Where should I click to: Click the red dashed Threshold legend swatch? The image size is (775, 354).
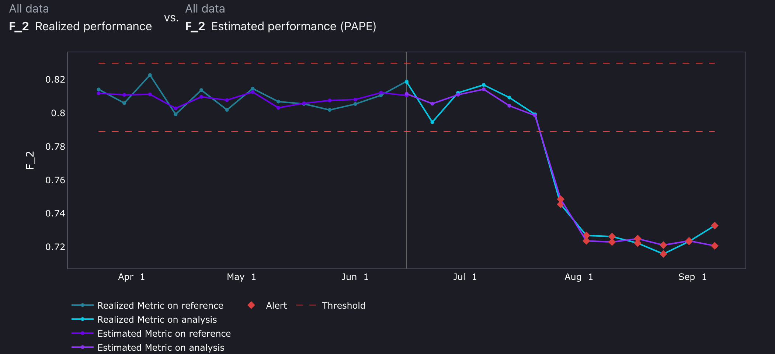click(306, 305)
